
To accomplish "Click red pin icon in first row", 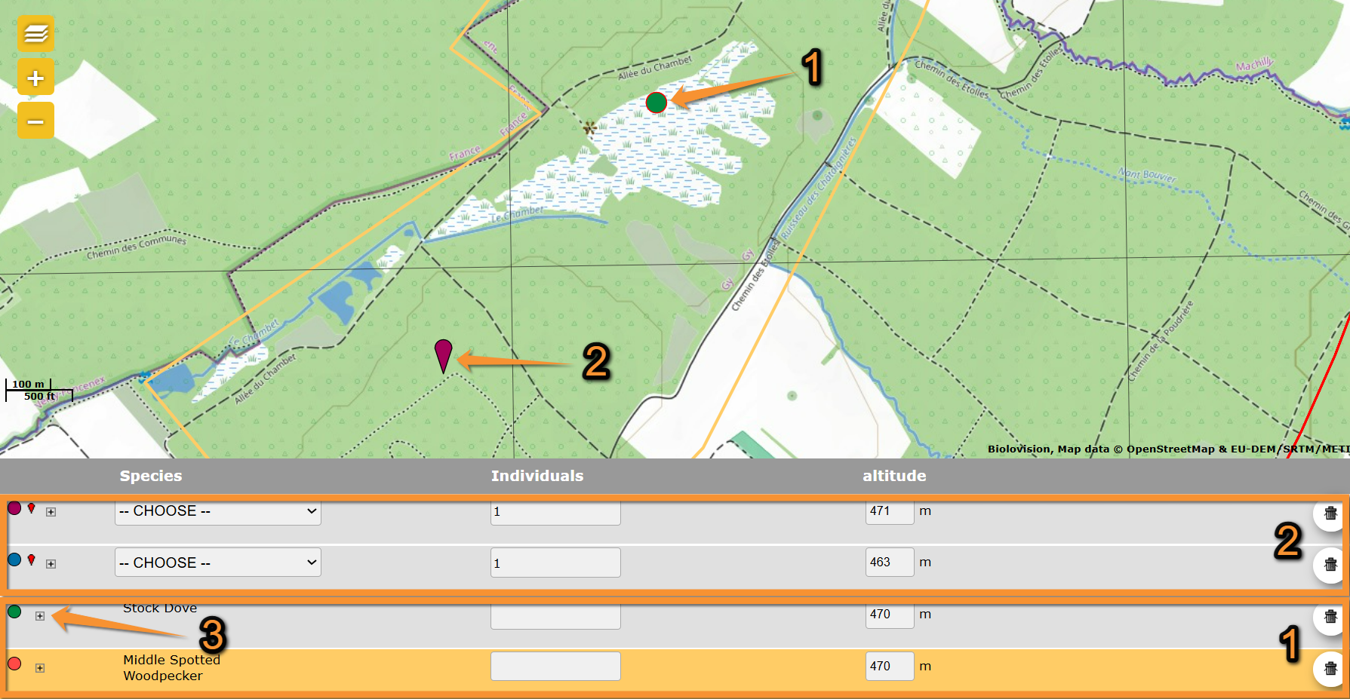I will coord(32,508).
